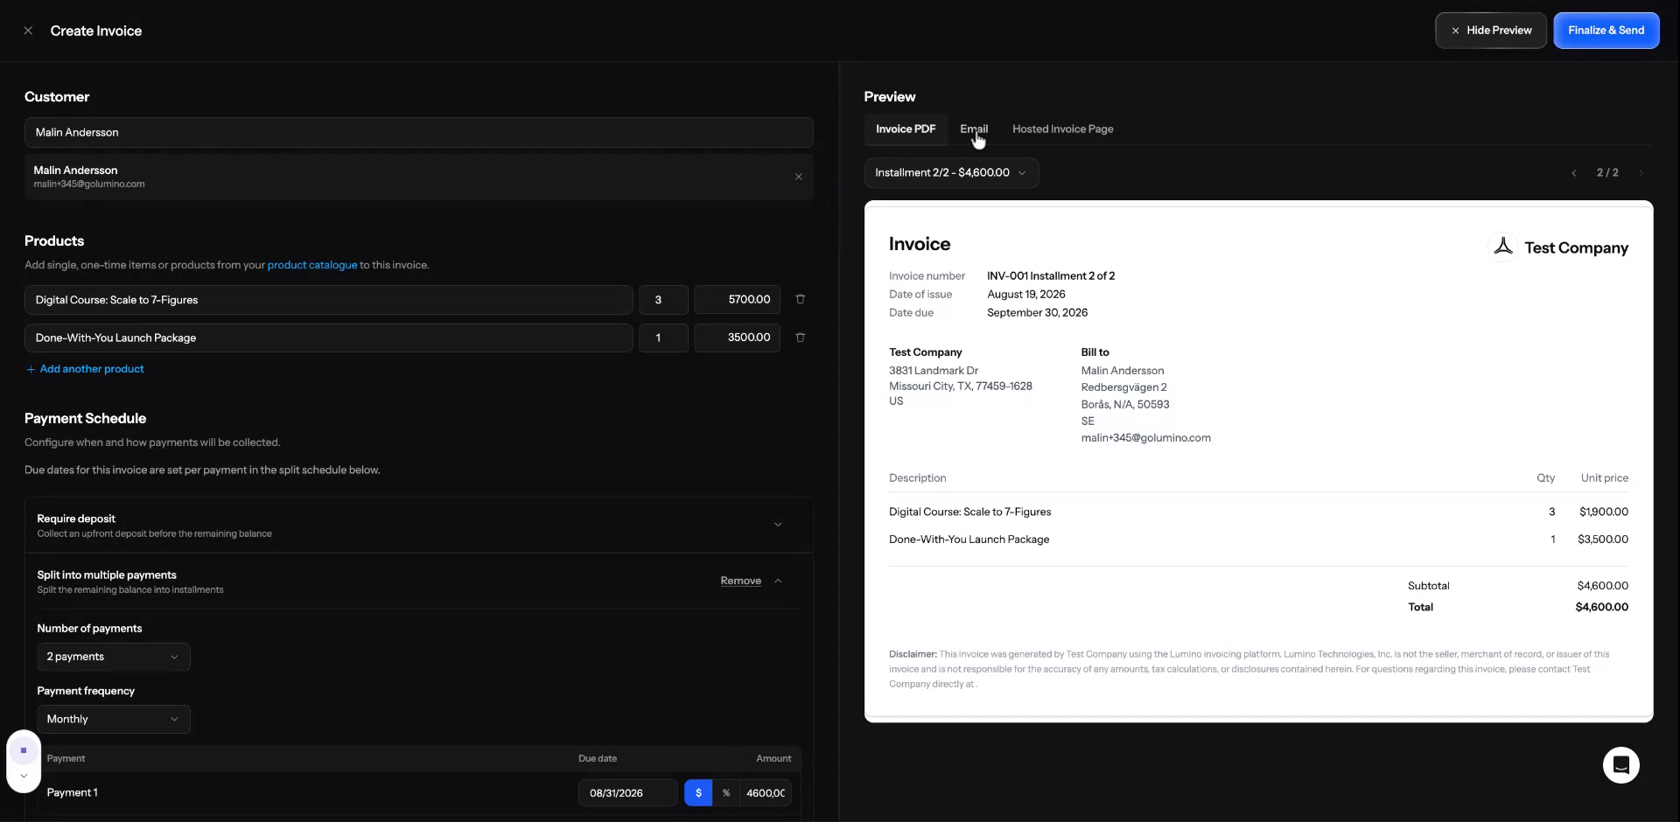Open Hosted Invoice Page tab

click(1062, 129)
